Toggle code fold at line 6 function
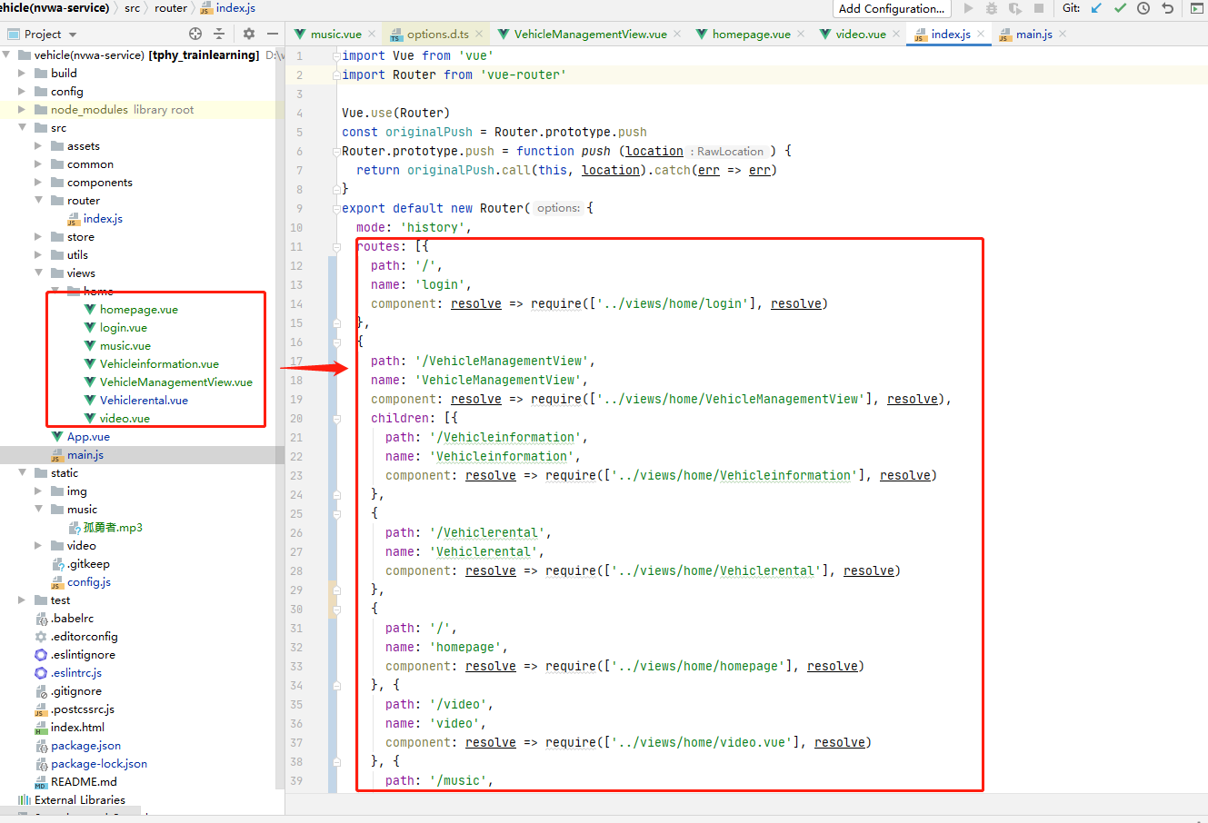1208x823 pixels. [x=336, y=151]
